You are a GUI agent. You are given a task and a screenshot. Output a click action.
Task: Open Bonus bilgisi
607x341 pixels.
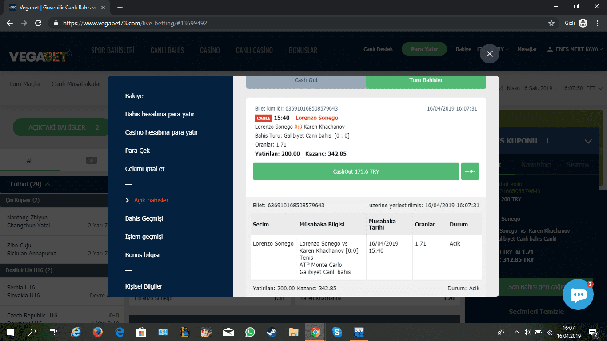pos(142,255)
